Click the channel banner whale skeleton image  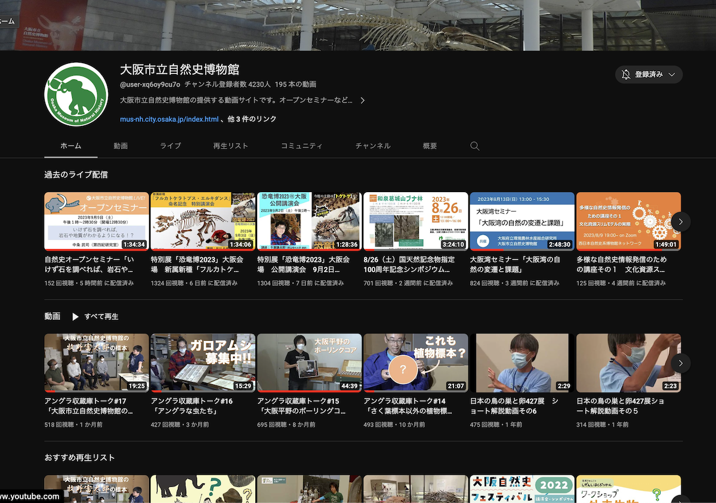(x=358, y=25)
